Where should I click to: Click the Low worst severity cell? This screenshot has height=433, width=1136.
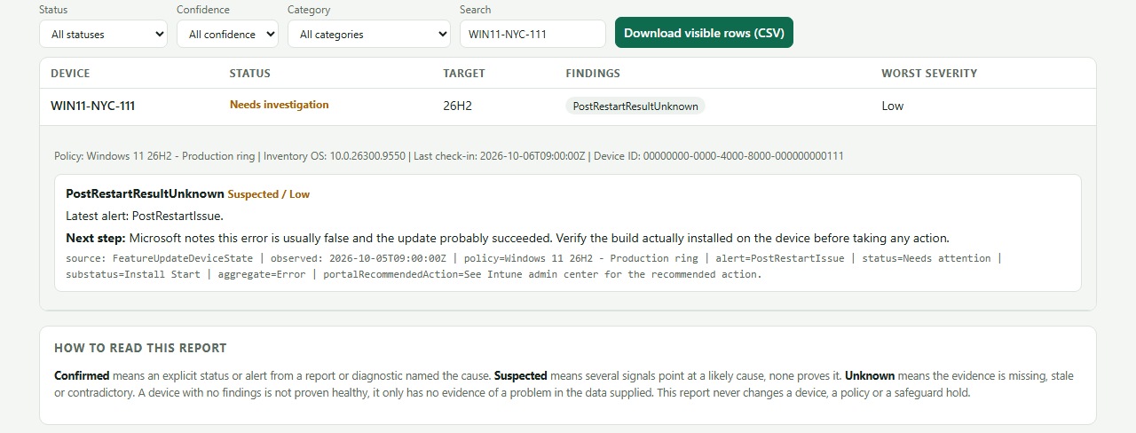[892, 106]
